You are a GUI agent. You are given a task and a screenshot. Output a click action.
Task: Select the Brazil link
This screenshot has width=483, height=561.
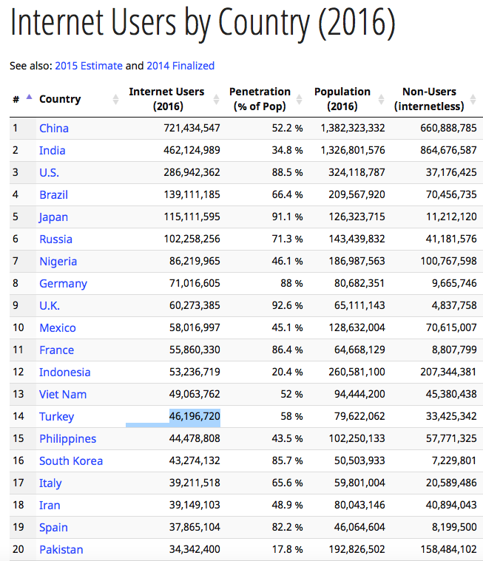(x=53, y=194)
